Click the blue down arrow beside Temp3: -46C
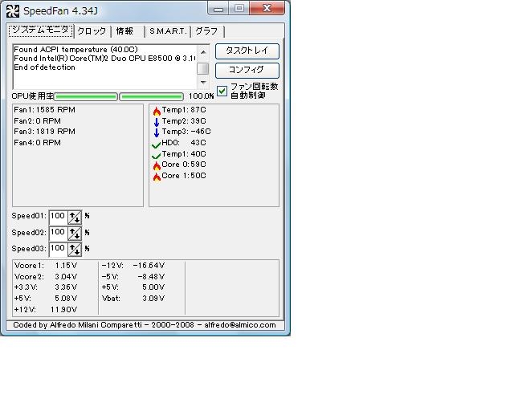The height and width of the screenshot is (411, 514). click(157, 132)
